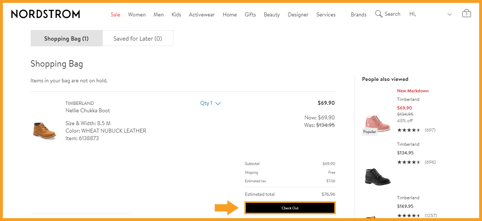Click the Color: WHEAT NUBUCK LEATHER text
This screenshot has width=482, height=221.
(106, 131)
